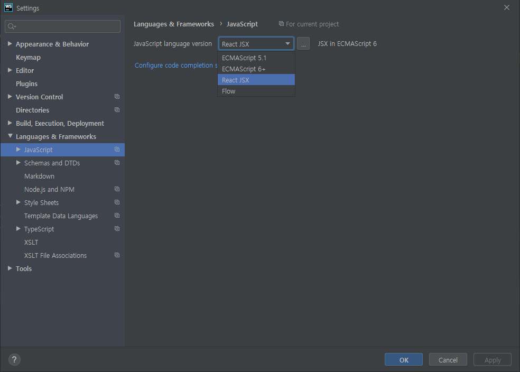Open Template Data Languages settings
Screen dimensions: 520x372
coord(61,216)
